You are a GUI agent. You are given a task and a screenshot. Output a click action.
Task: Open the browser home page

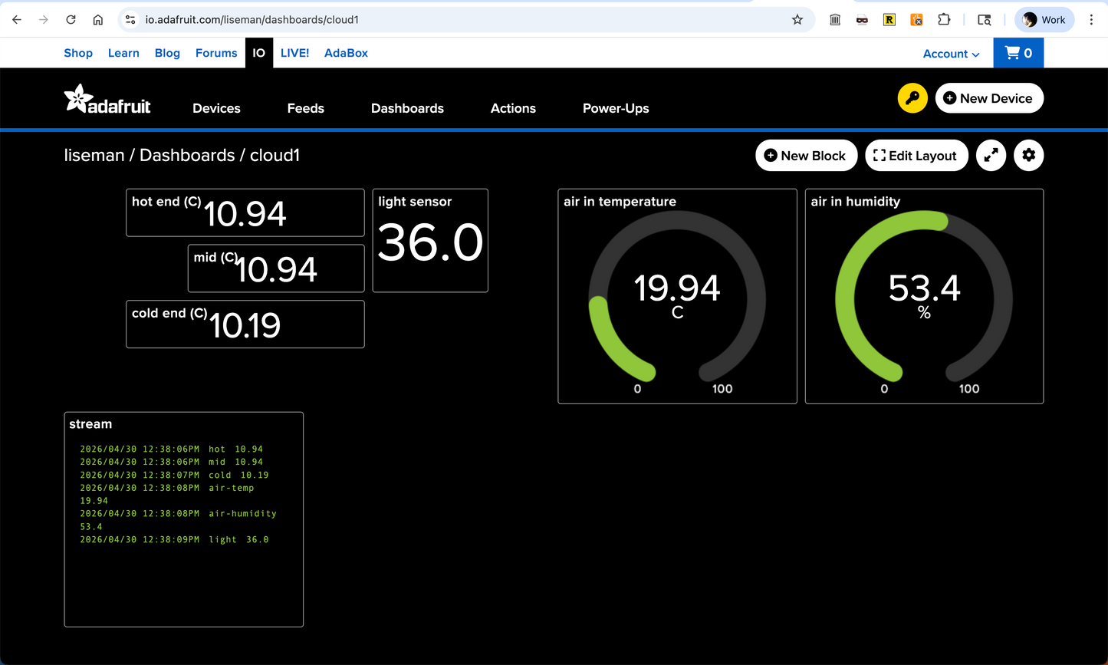coord(98,20)
